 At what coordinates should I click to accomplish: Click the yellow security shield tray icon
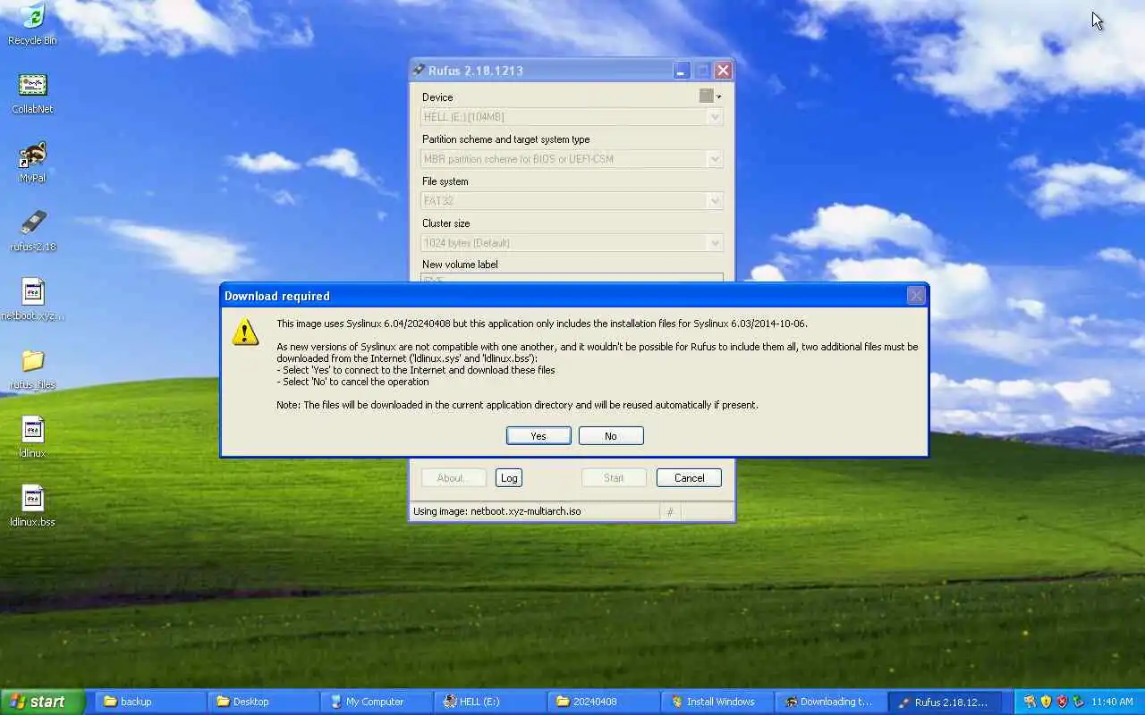1046,702
